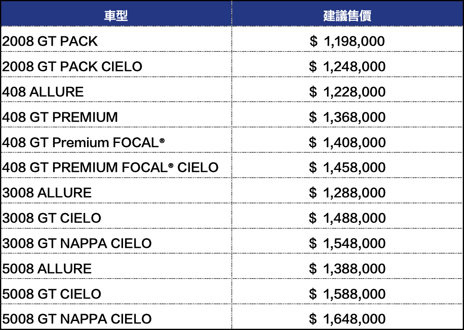Viewport: 464px width, 330px height.
Task: Click the $1,408,000 price cell
Action: pyautogui.click(x=347, y=143)
